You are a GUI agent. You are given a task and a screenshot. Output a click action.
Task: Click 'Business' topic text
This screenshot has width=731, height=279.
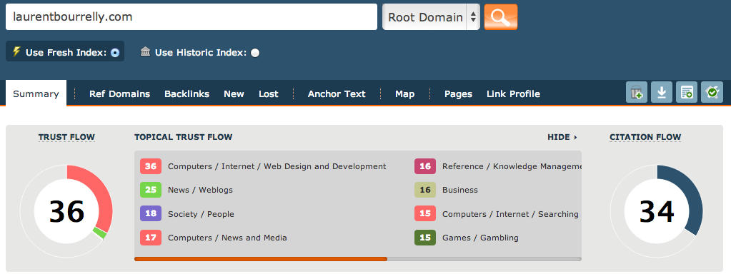coord(460,190)
